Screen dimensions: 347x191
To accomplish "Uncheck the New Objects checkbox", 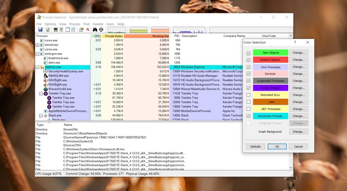I will click(x=248, y=53).
